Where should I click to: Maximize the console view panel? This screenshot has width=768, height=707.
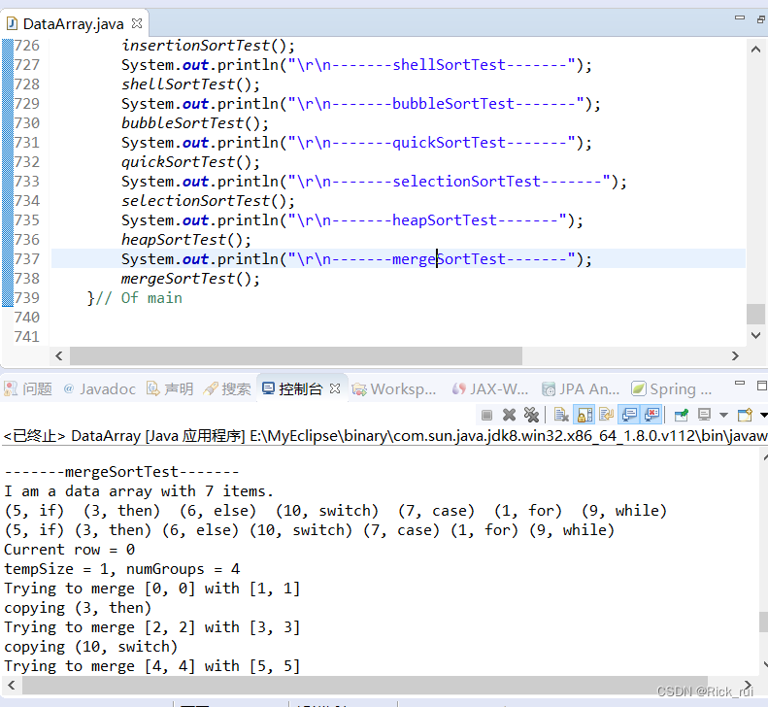[761, 386]
